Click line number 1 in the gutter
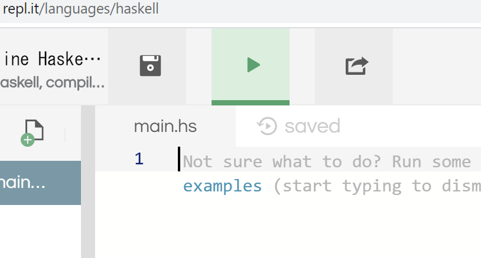The width and height of the screenshot is (481, 258). [139, 158]
